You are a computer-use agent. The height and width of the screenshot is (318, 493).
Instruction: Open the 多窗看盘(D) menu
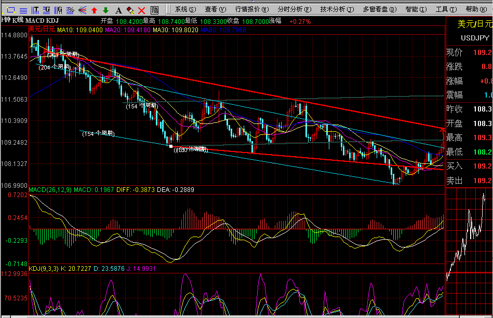coord(379,9)
